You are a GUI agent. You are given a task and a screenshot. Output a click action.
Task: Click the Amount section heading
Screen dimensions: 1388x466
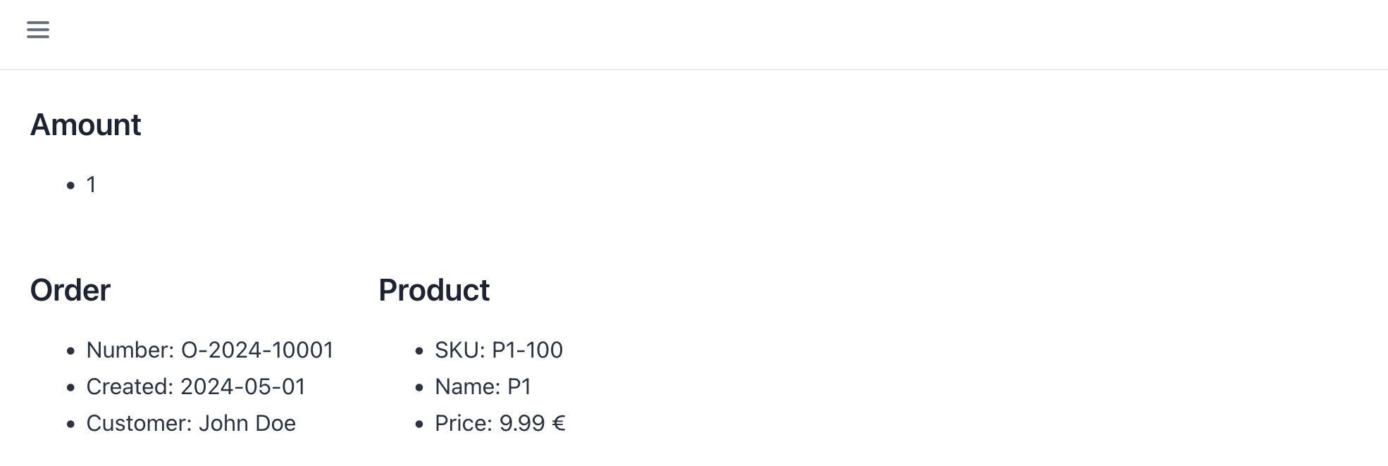click(x=85, y=125)
